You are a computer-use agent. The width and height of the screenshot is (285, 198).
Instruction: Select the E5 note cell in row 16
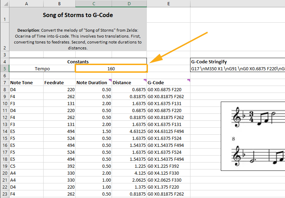click(27, 145)
